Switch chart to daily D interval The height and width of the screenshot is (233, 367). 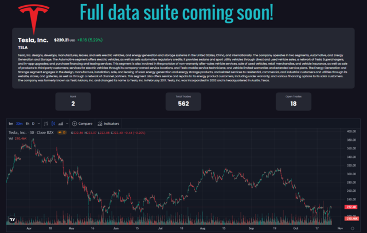coord(33,124)
